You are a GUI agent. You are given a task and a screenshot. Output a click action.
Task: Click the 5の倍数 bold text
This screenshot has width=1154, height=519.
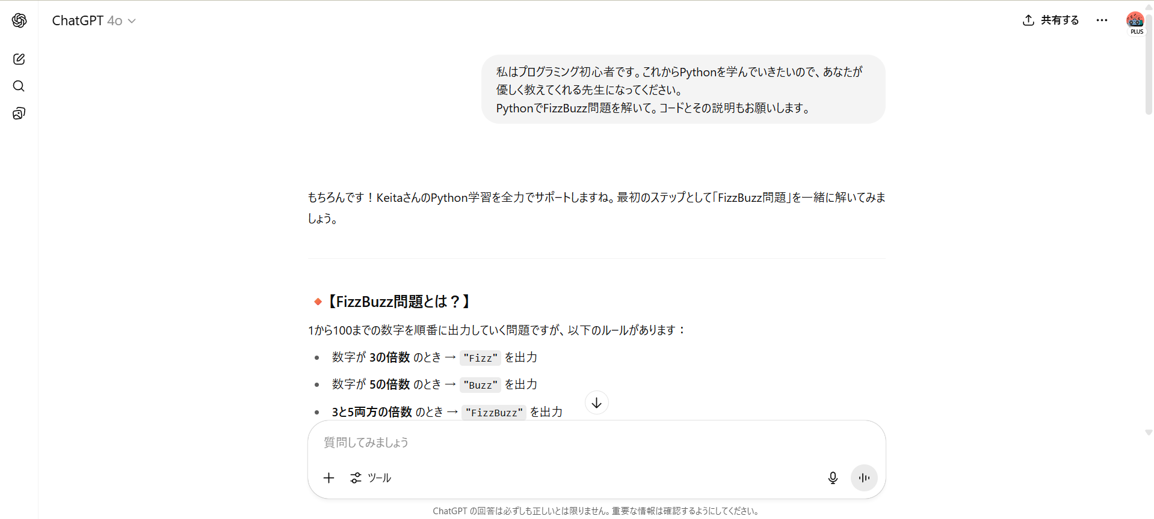click(x=389, y=384)
